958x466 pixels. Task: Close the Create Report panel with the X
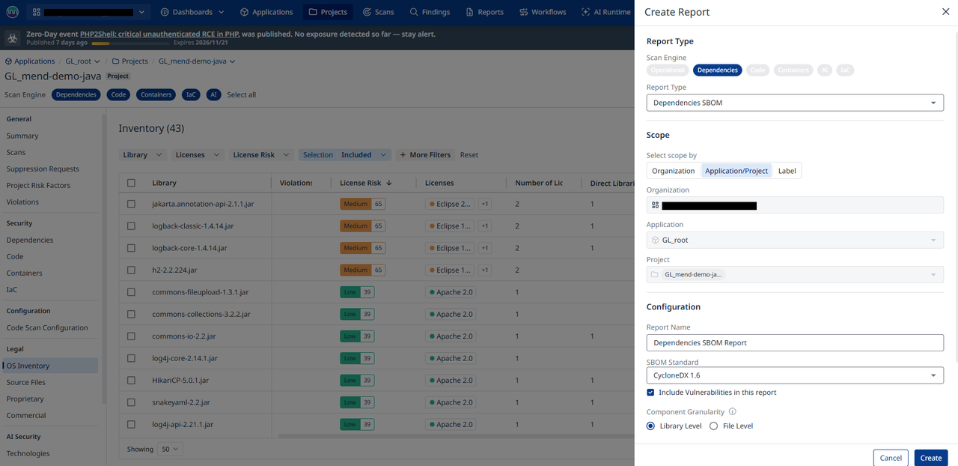tap(945, 12)
